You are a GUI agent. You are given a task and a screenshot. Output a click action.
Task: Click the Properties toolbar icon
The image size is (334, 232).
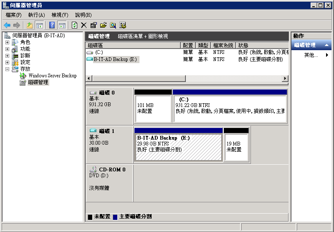coord(94,25)
